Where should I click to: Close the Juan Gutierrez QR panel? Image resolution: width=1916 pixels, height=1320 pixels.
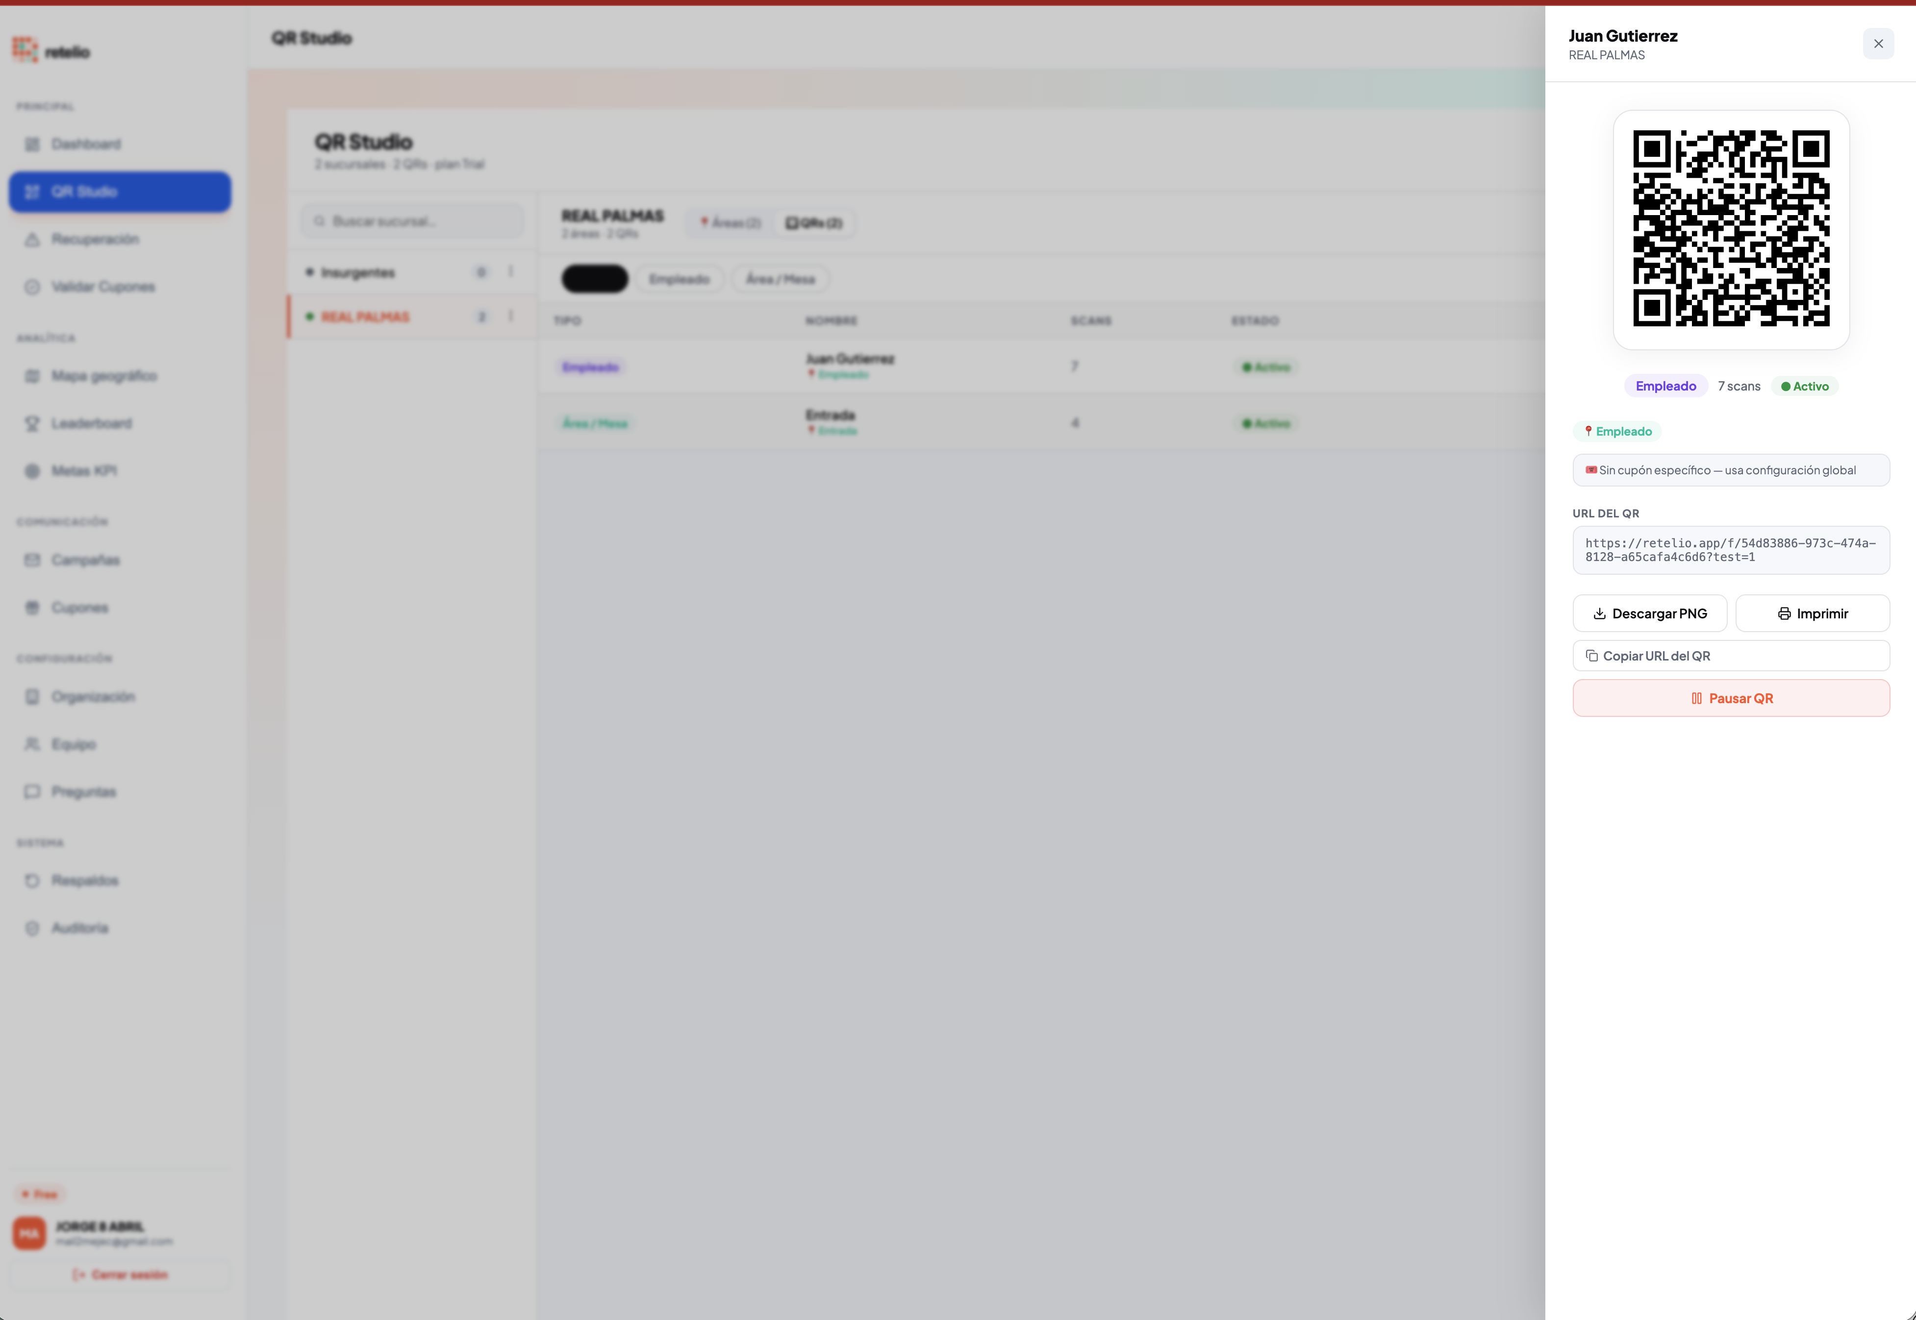1878,44
